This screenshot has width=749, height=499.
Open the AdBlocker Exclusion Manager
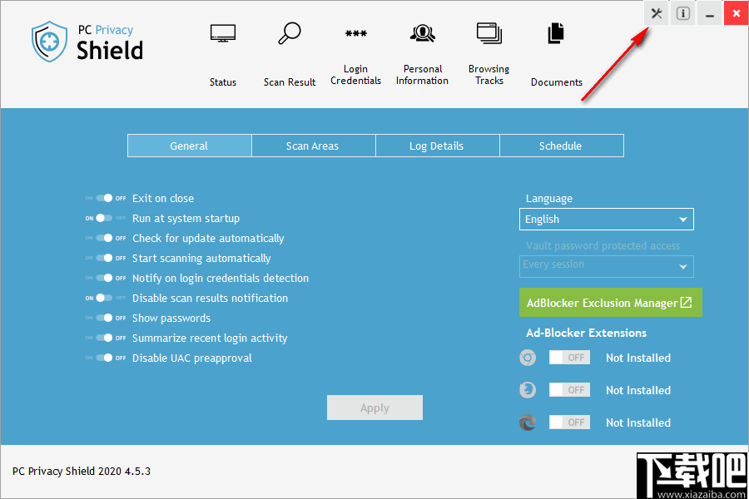[610, 302]
